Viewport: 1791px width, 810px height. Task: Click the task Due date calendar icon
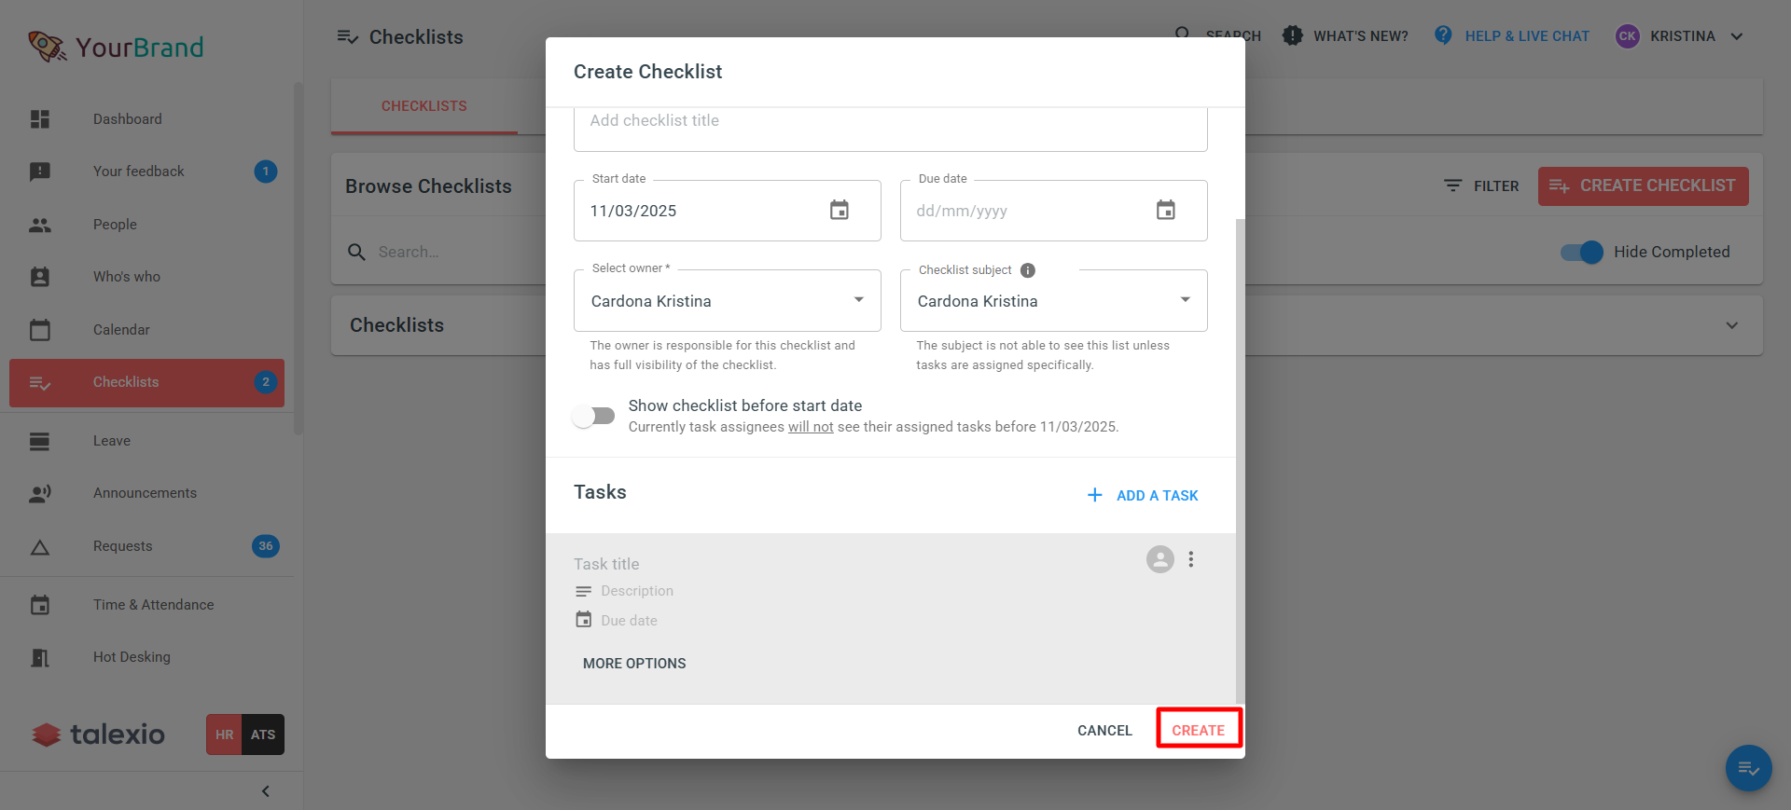584,620
